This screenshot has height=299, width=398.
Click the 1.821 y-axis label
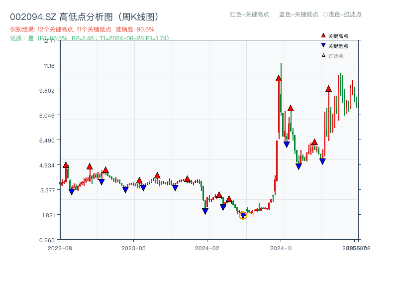[48, 215]
